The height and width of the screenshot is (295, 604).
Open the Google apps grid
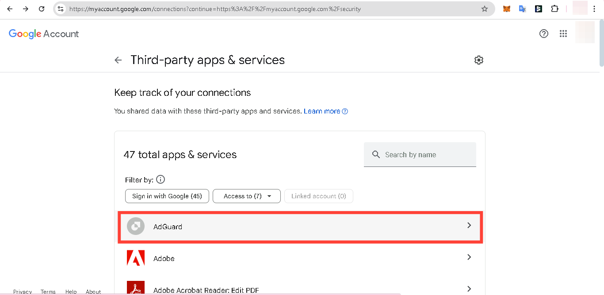(563, 34)
